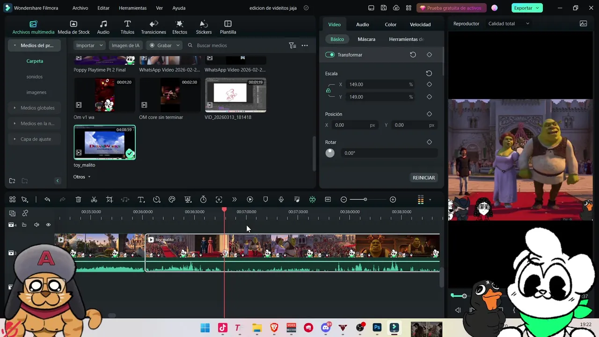Open the snapshot image icon in player
The height and width of the screenshot is (337, 599).
(583, 23)
